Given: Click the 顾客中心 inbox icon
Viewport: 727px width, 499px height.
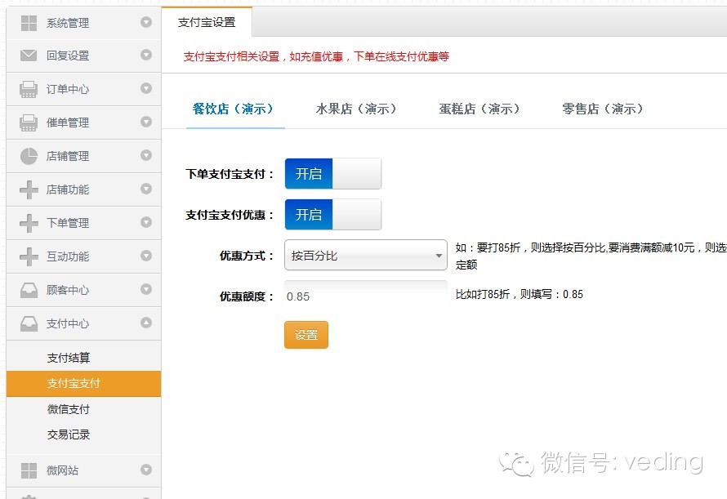Looking at the screenshot, I should click(29, 290).
